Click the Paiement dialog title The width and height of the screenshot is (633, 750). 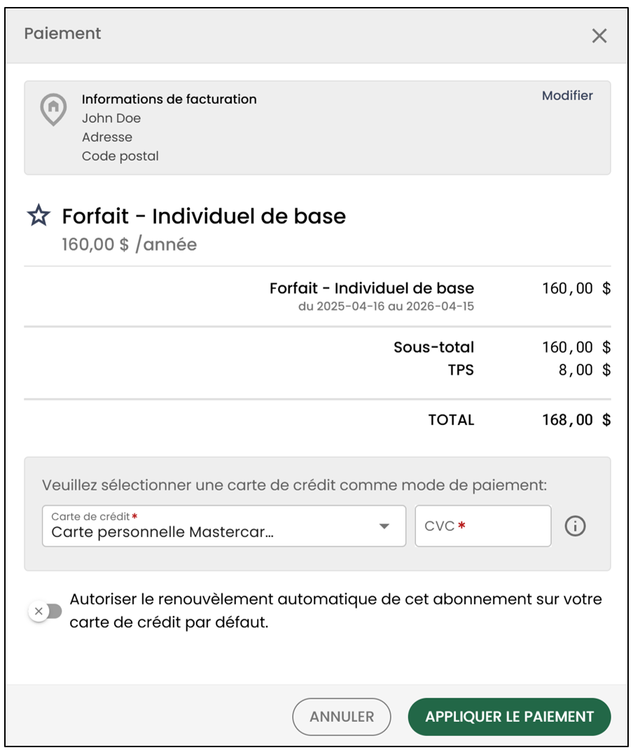(62, 34)
